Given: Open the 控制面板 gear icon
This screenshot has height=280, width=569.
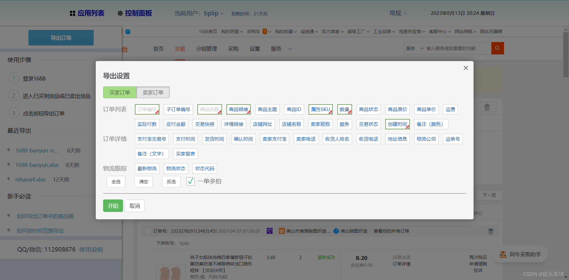Looking at the screenshot, I should point(120,13).
